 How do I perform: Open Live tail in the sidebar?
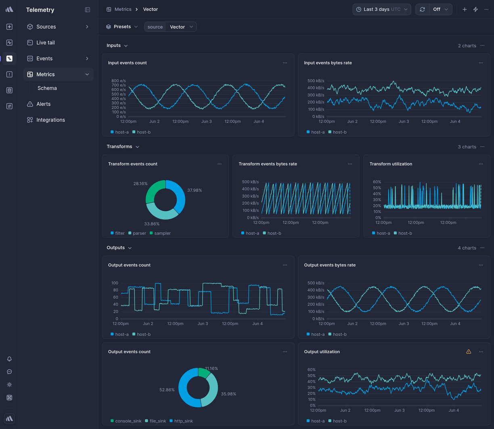click(58, 42)
